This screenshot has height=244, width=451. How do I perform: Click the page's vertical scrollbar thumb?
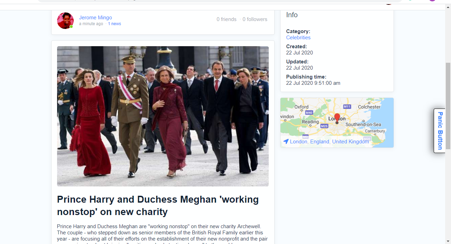tap(448, 106)
